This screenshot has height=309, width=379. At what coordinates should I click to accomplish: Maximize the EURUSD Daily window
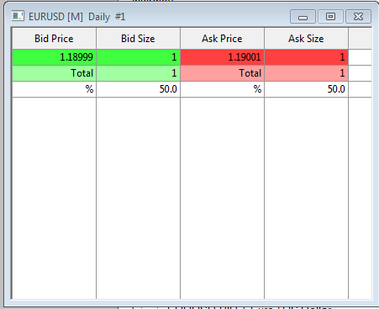tap(330, 17)
